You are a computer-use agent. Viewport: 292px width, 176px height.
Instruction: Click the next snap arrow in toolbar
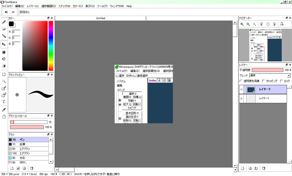(13, 12)
